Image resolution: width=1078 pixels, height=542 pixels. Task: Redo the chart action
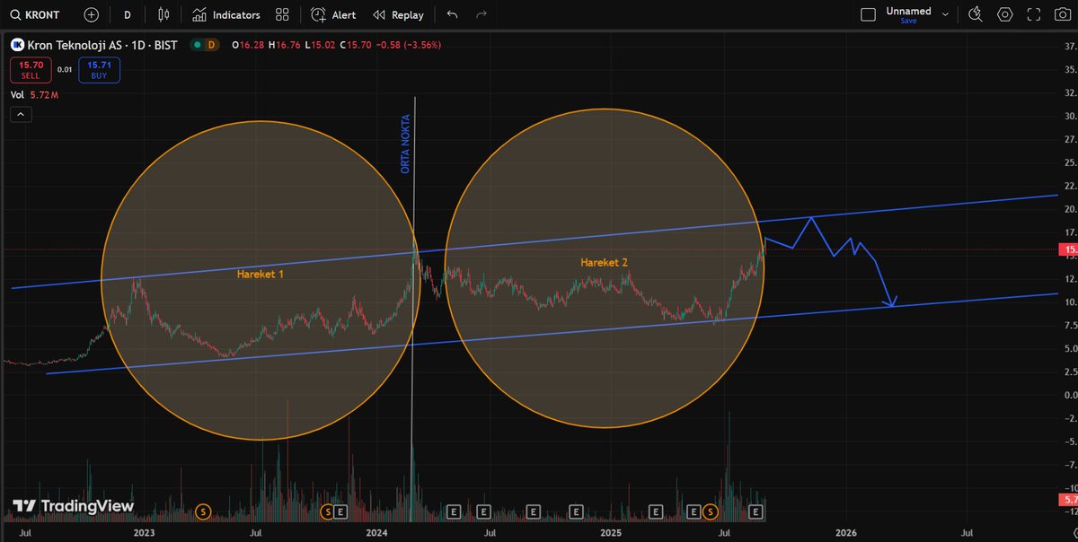click(x=482, y=14)
